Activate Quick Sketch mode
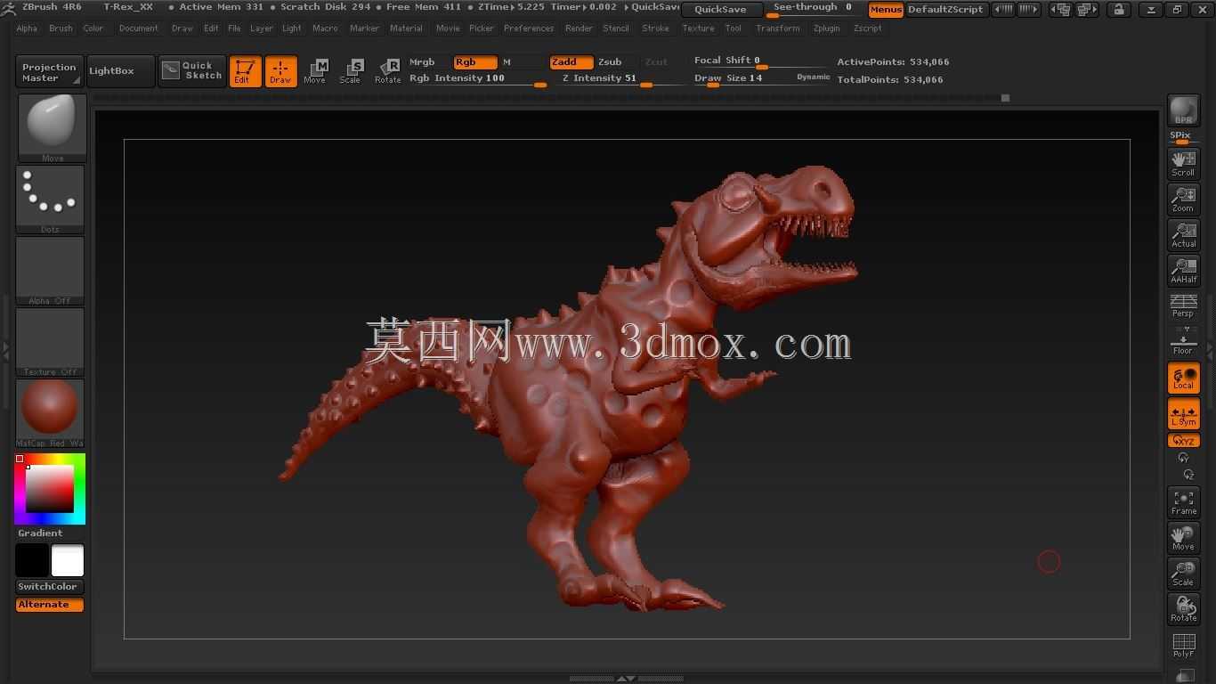1216x684 pixels. (x=192, y=71)
